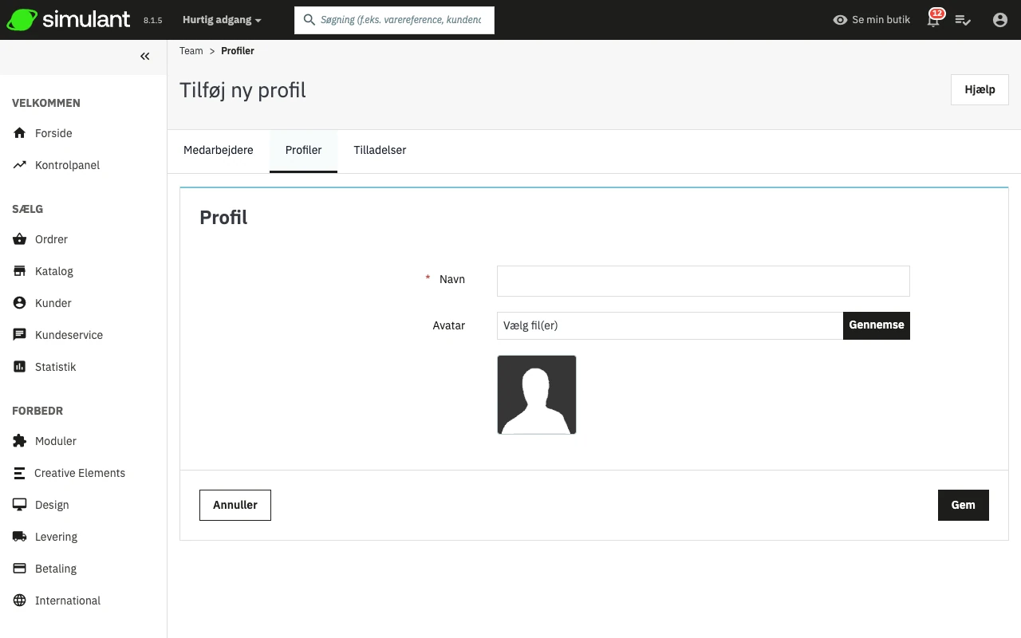Click the Statistik chart icon
1021x638 pixels.
pos(20,367)
